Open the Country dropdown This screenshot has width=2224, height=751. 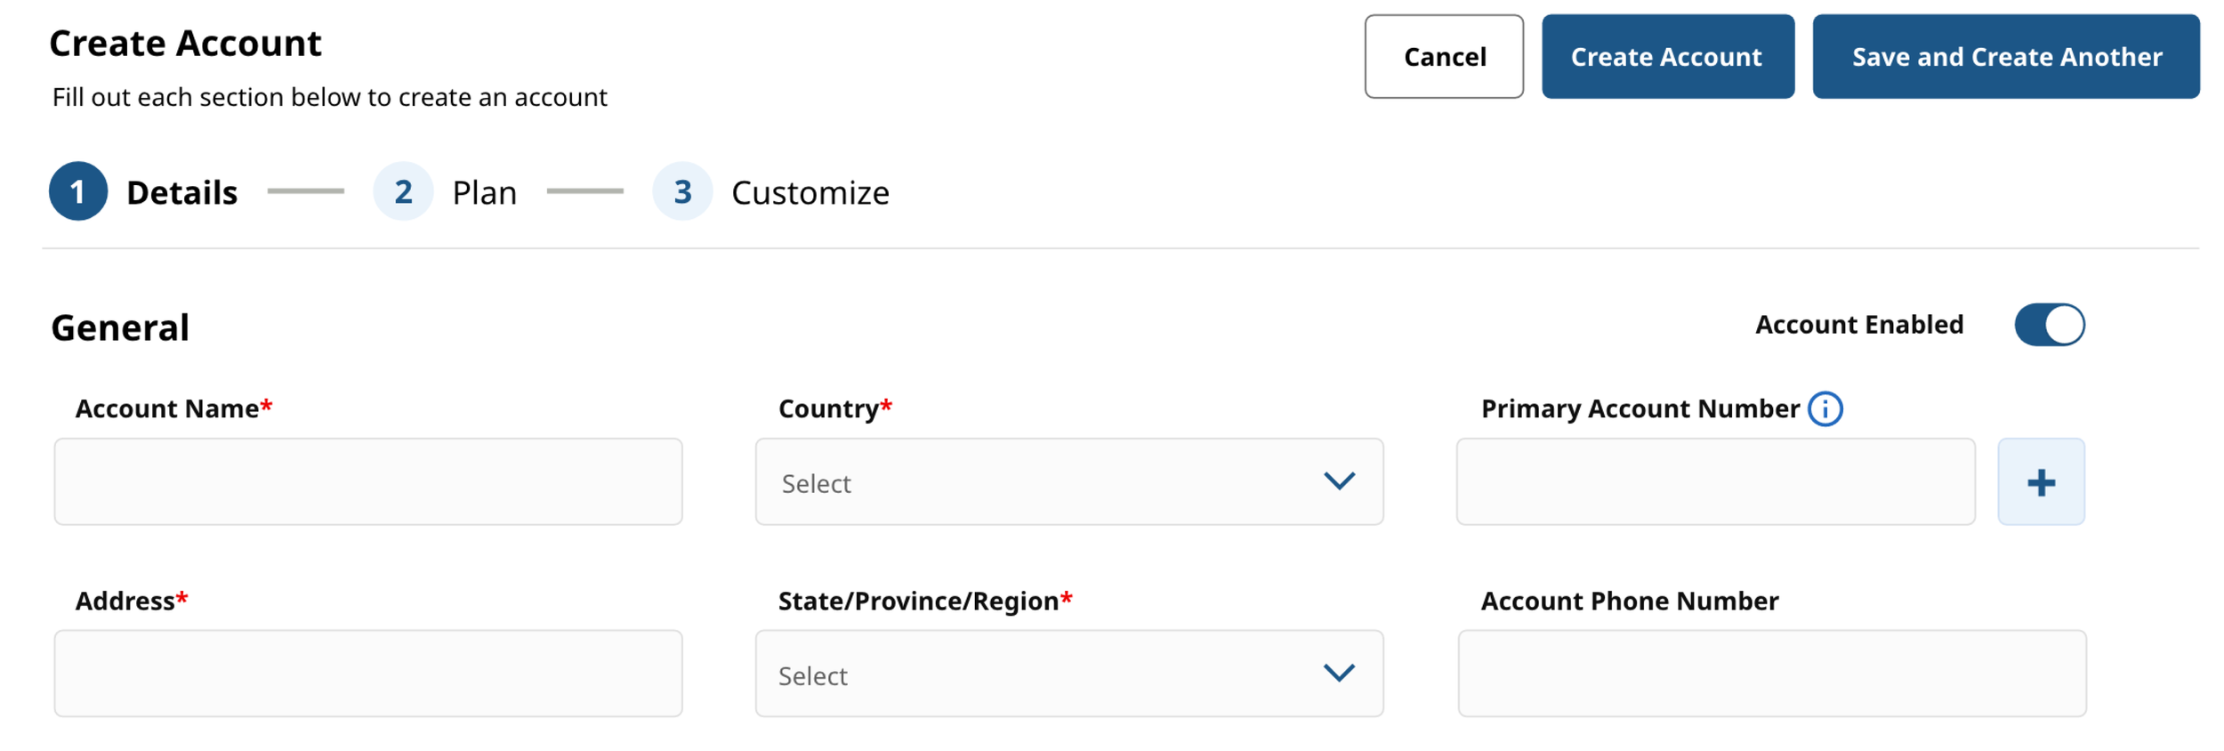click(x=1068, y=482)
